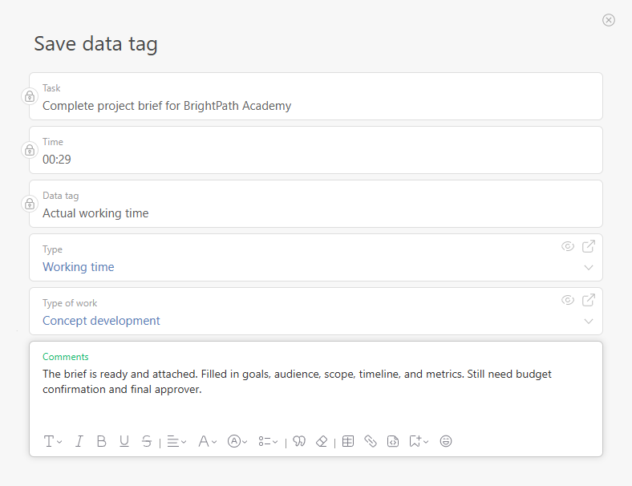Image resolution: width=632 pixels, height=486 pixels.
Task: Apply strikethrough to comment text
Action: 146,441
